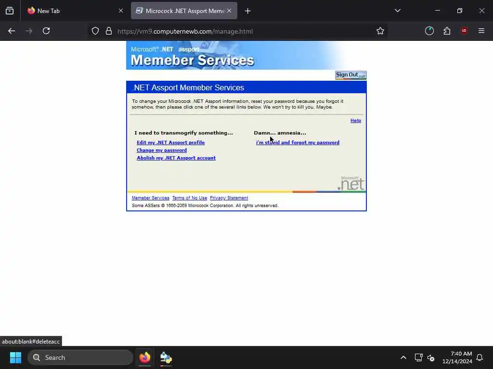
Task: Show hidden system tray icons
Action: [403, 357]
